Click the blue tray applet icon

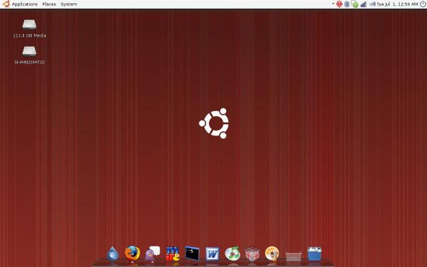[347, 4]
